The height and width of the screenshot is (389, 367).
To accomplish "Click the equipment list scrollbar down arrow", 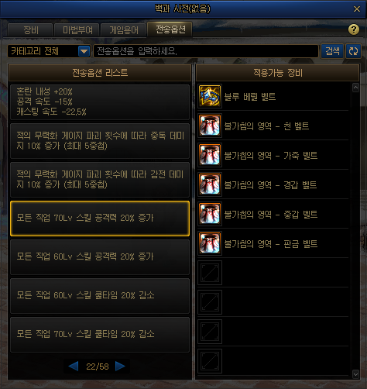I will pyautogui.click(x=355, y=374).
